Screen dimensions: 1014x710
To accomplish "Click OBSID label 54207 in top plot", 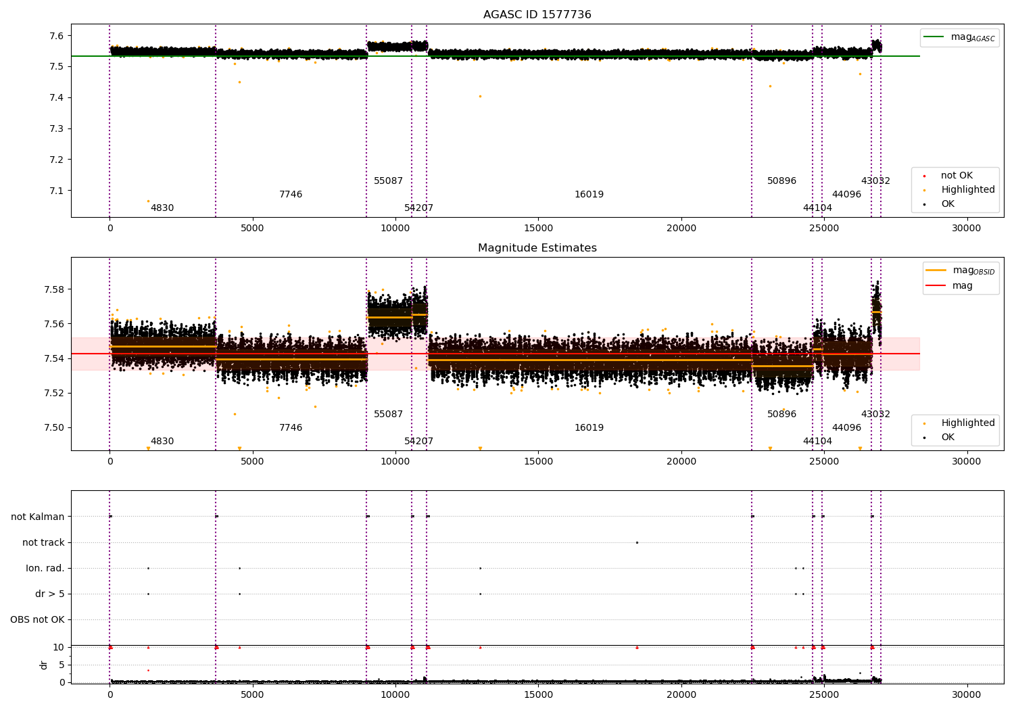I will coord(419,208).
